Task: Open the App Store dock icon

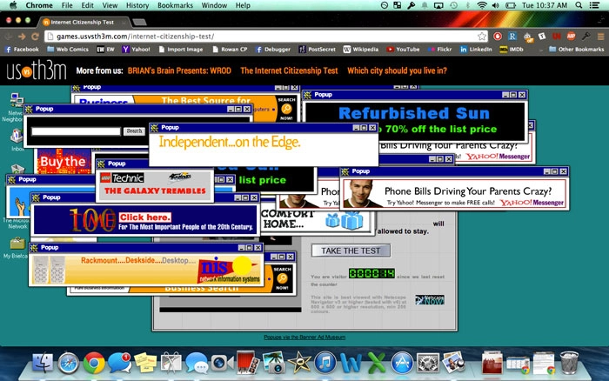Action: coord(402,363)
